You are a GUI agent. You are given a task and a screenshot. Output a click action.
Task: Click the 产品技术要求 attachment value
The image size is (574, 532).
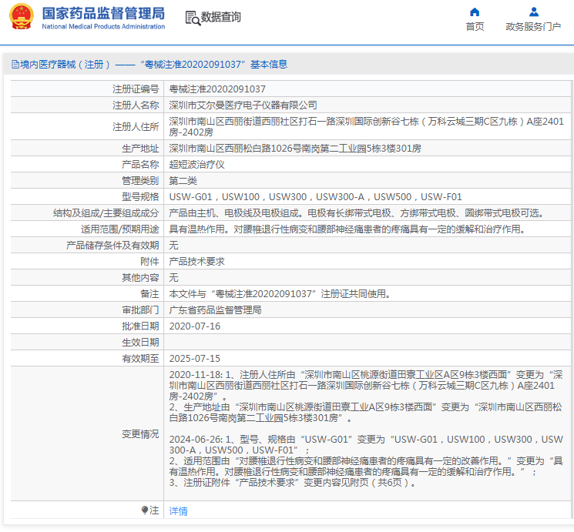(196, 262)
